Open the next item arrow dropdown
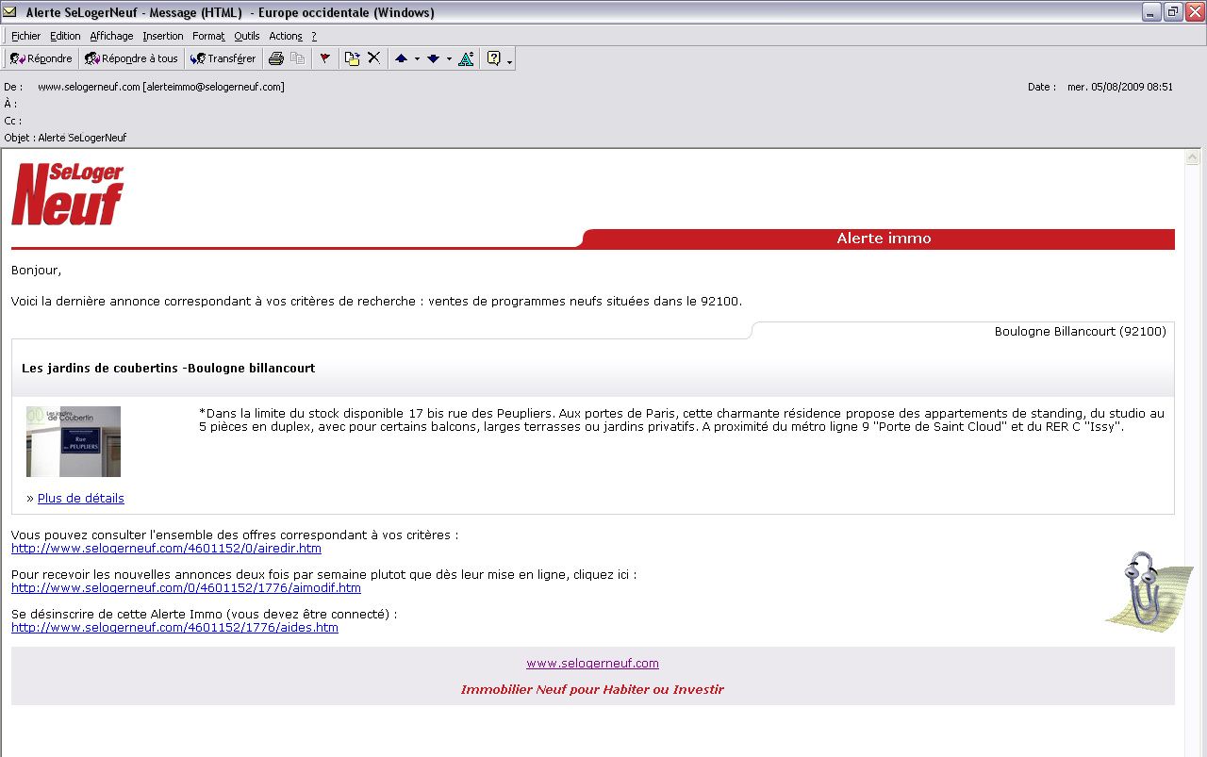The image size is (1207, 757). tap(449, 58)
